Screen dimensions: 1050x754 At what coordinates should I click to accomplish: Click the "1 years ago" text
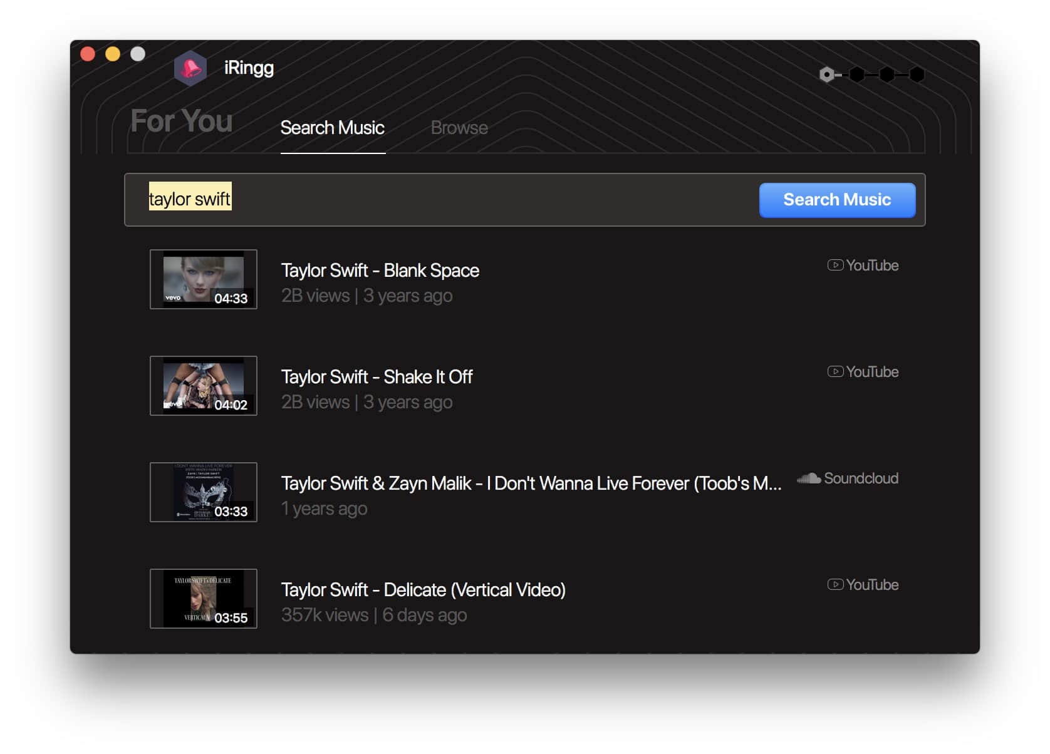tap(325, 509)
